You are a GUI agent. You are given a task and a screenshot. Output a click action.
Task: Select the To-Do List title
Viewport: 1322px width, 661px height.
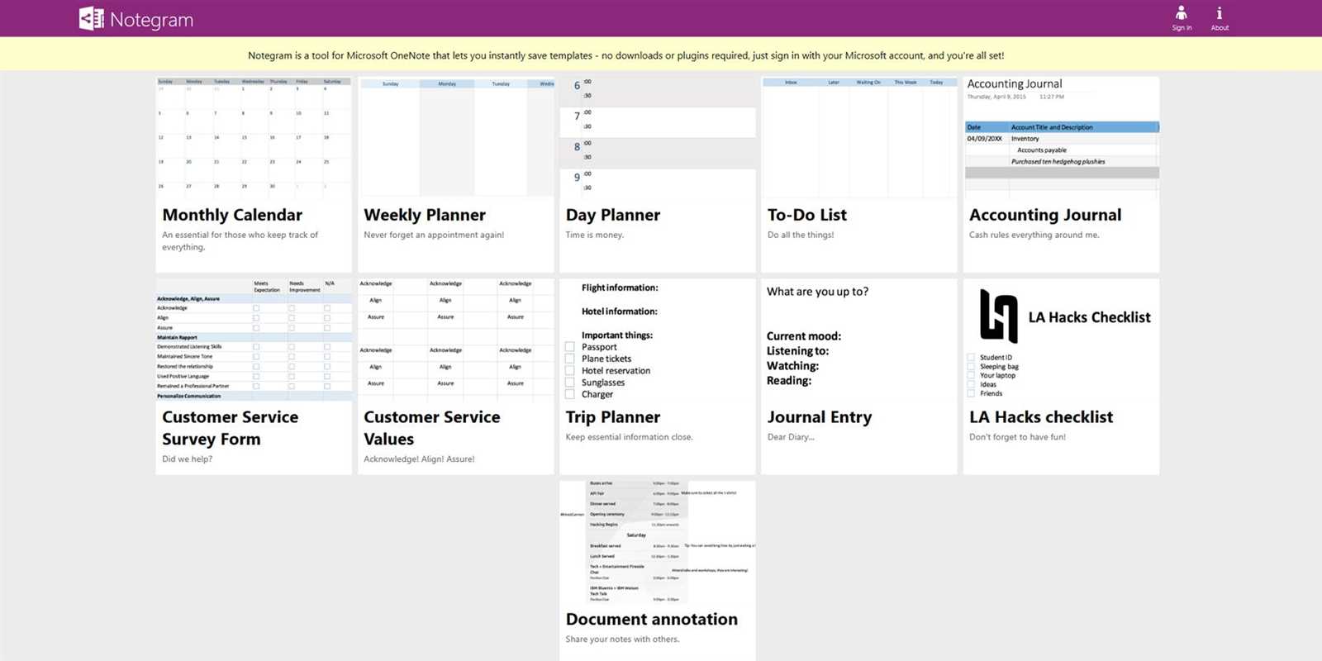point(807,215)
